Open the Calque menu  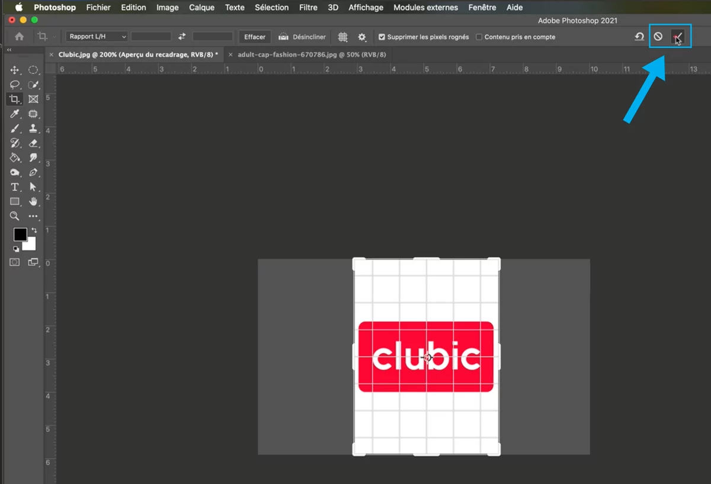click(202, 8)
